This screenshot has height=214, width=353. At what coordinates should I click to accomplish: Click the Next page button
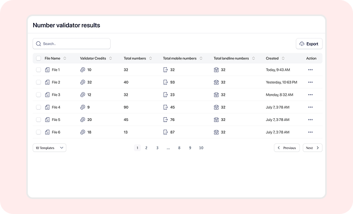pyautogui.click(x=312, y=148)
